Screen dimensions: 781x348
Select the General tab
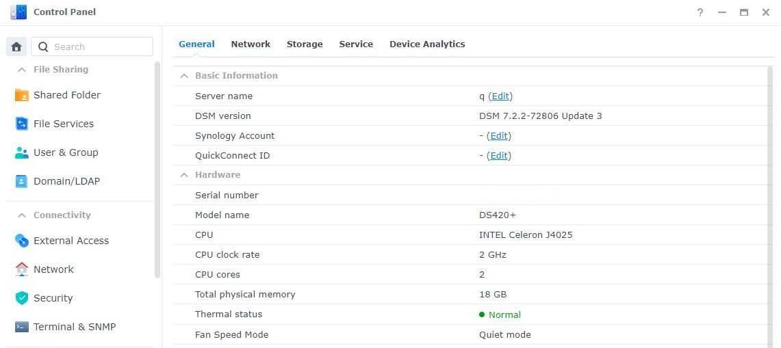[x=196, y=44]
